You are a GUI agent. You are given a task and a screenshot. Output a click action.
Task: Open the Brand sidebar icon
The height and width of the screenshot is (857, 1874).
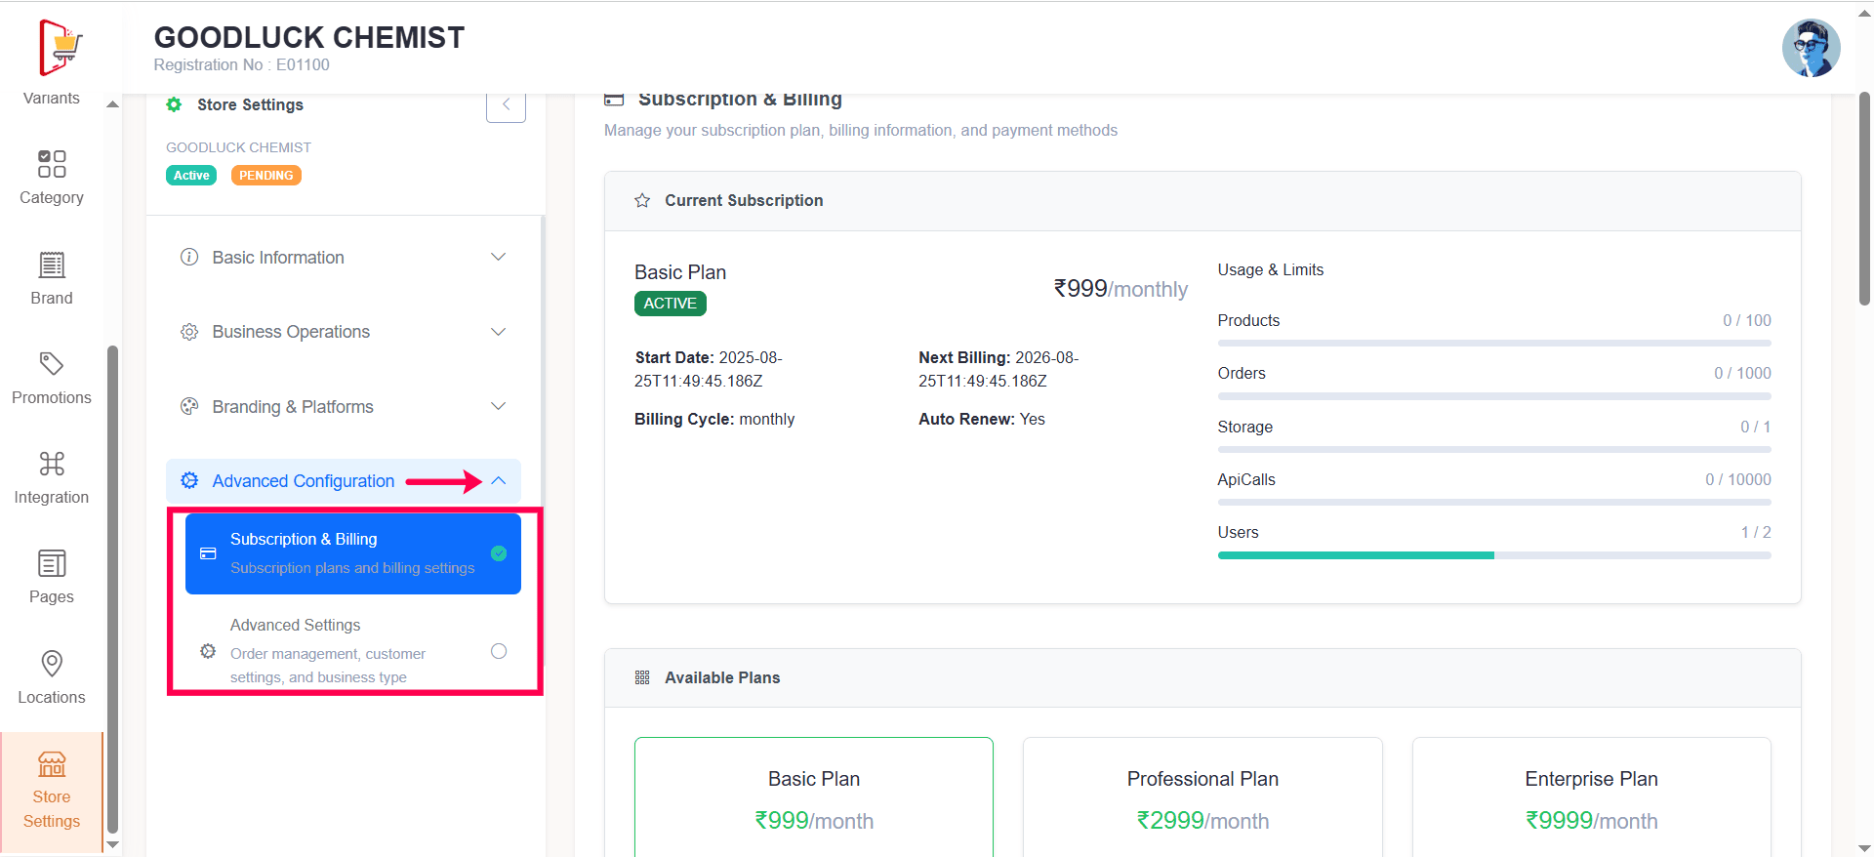coord(52,265)
